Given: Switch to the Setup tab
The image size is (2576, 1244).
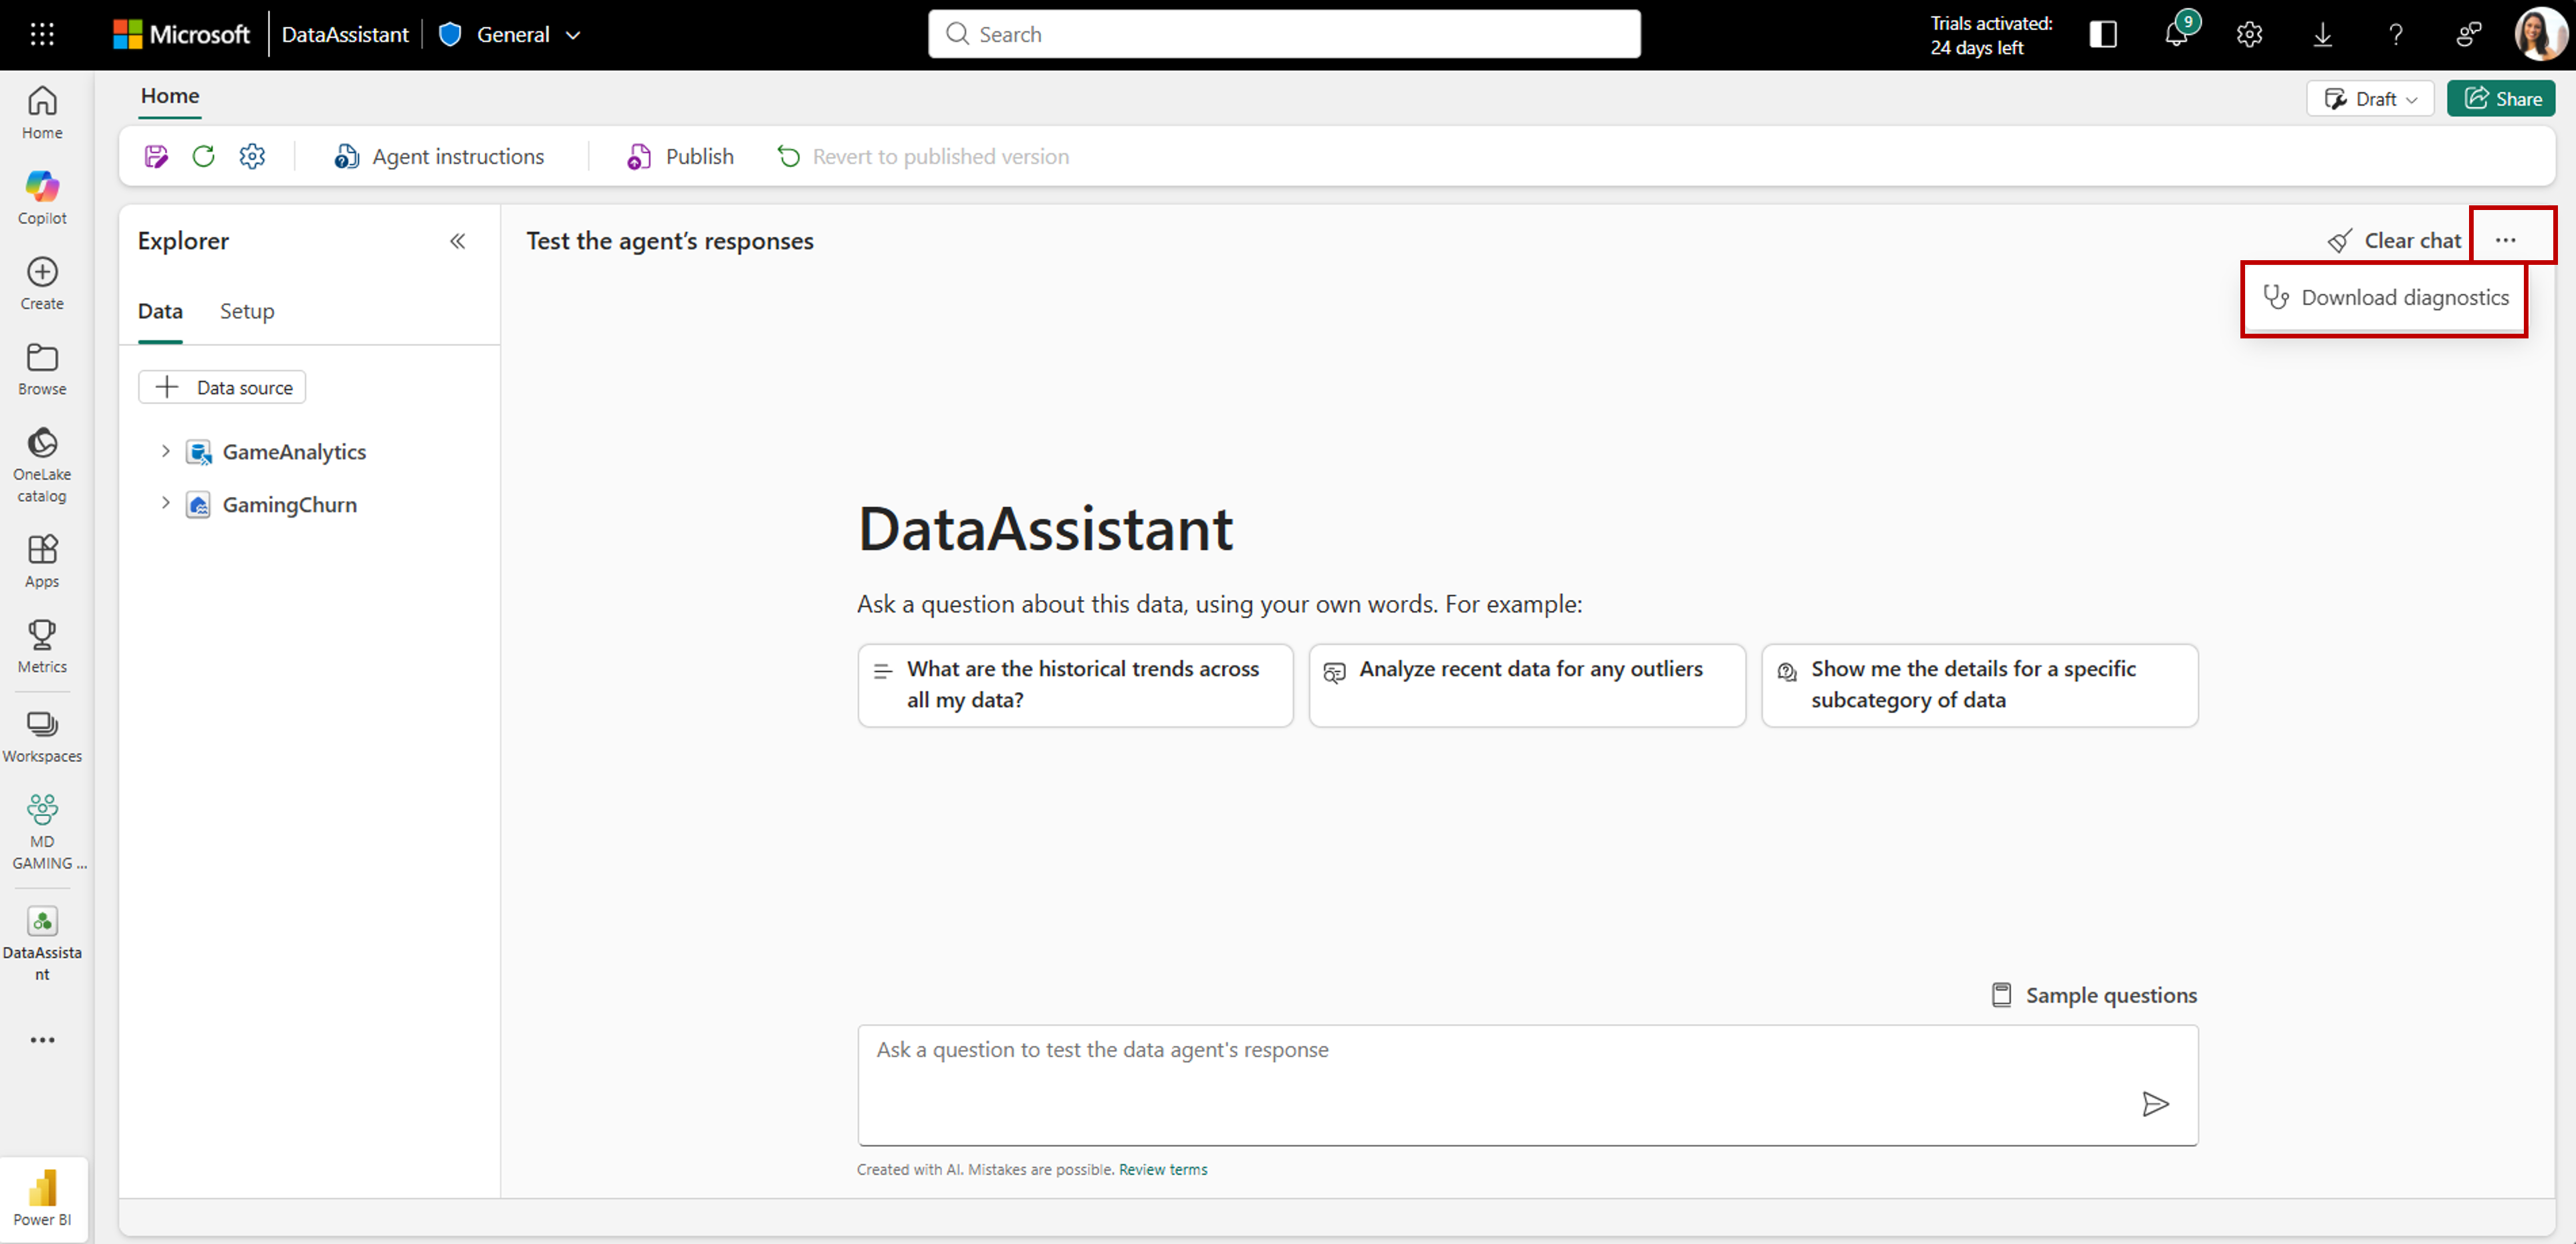Looking at the screenshot, I should pyautogui.click(x=246, y=311).
